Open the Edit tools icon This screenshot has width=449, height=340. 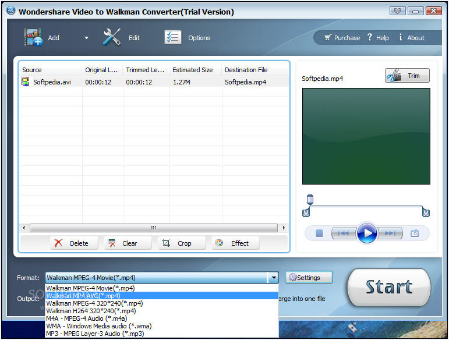tap(112, 38)
